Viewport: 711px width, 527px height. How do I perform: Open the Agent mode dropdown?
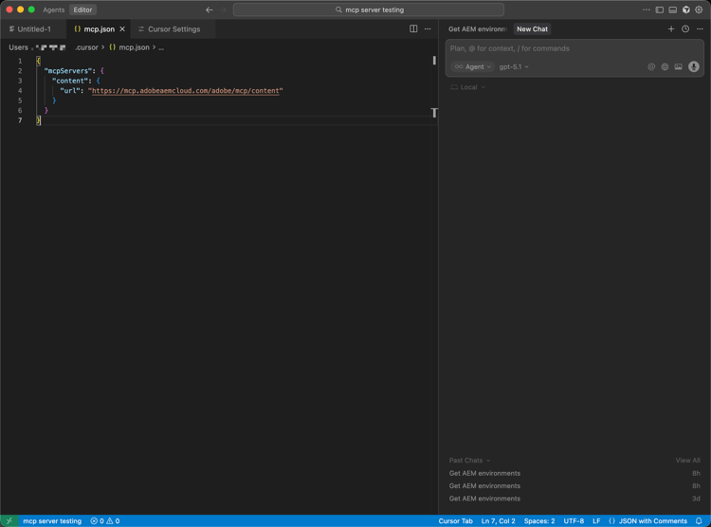tap(473, 67)
